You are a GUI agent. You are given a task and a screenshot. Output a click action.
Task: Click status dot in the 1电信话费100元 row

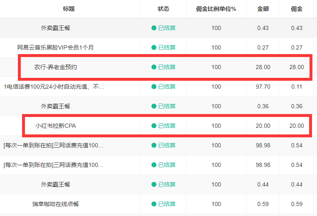pyautogui.click(x=154, y=87)
